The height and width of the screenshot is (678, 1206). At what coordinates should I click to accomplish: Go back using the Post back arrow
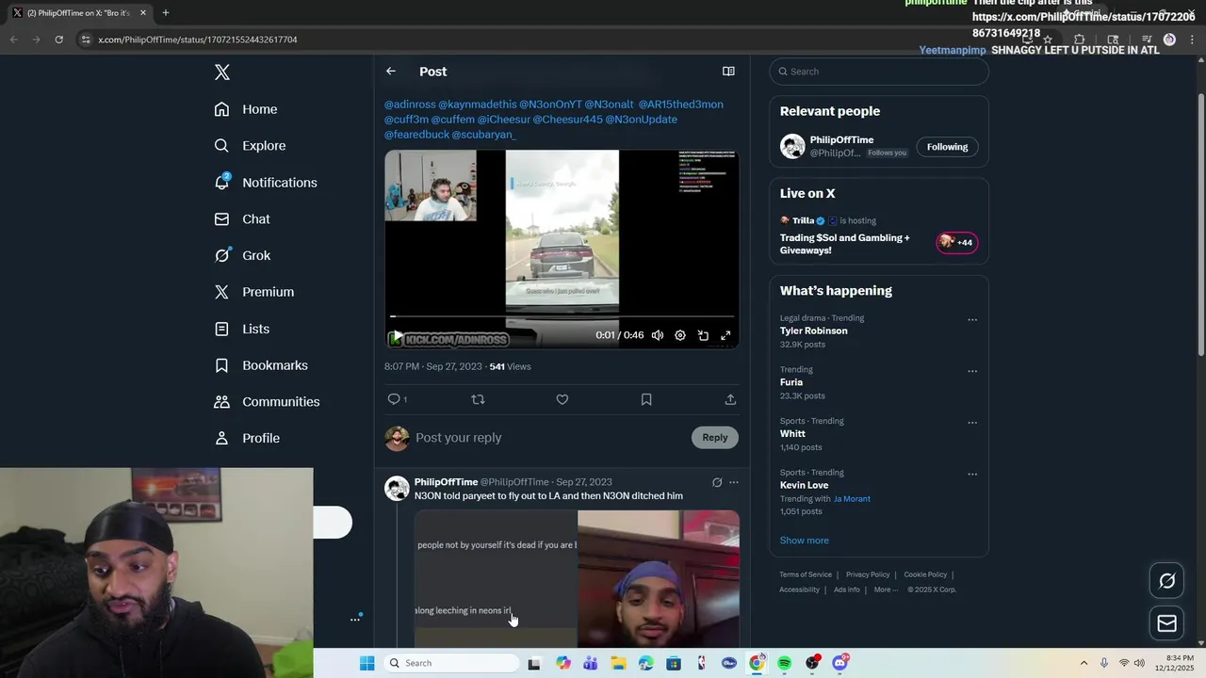(x=391, y=72)
